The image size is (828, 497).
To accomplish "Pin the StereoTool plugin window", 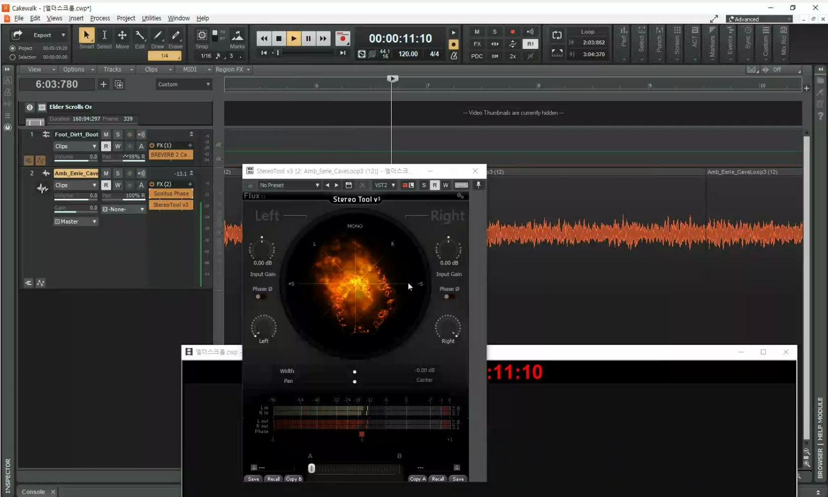I will 478,185.
